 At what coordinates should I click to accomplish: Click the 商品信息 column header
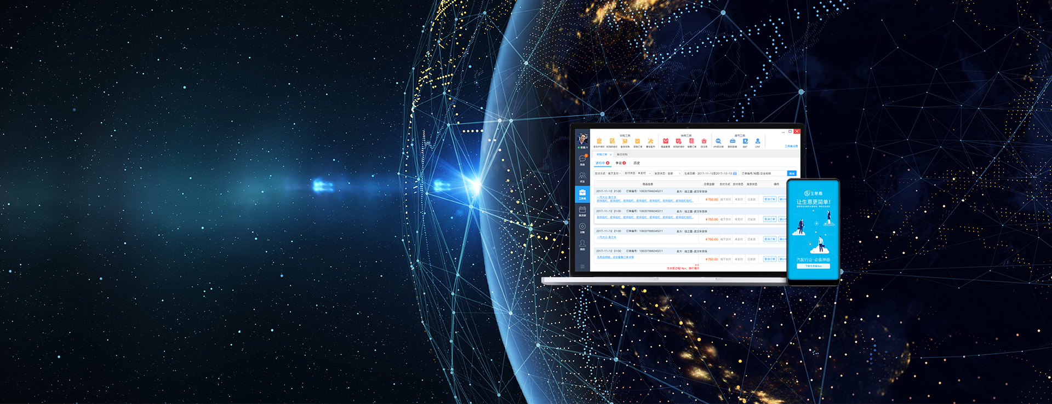point(648,184)
